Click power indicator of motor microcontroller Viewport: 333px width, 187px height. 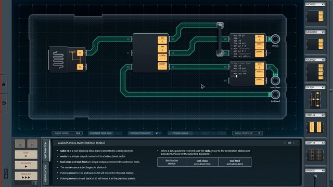tap(260, 54)
